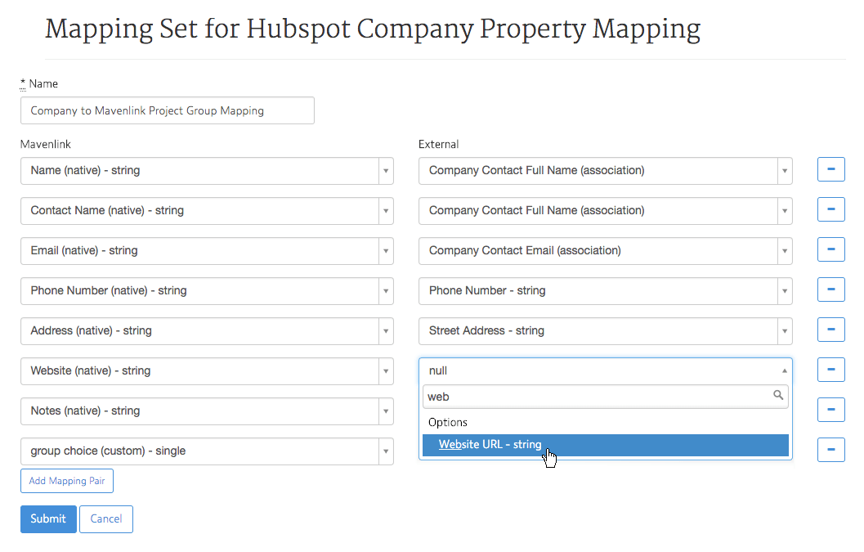The height and width of the screenshot is (552, 864).
Task: Click the External column label
Action: (x=439, y=144)
